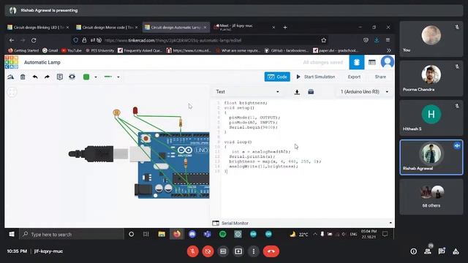Click the zoom-to-fit button on canvas
Image resolution: width=468 pixels, height=263 pixels.
point(12,92)
